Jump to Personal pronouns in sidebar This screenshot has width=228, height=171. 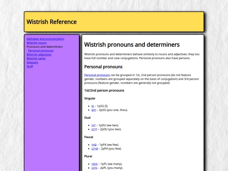pos(41,51)
